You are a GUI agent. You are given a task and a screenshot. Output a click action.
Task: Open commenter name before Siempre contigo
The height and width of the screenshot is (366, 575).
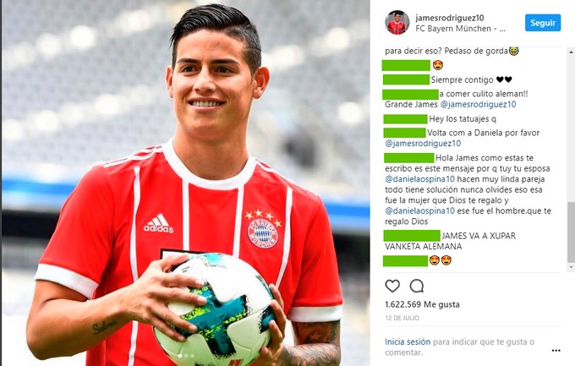pyautogui.click(x=406, y=79)
